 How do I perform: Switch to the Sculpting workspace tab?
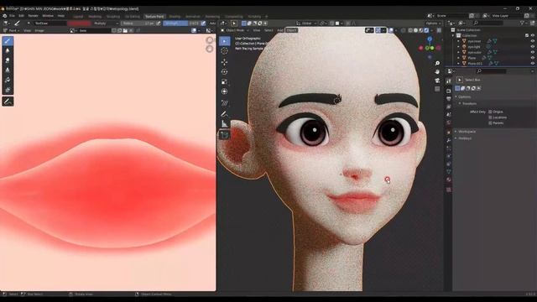coord(113,17)
